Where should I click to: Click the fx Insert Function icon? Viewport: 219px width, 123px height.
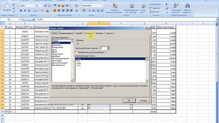click(x=34, y=19)
